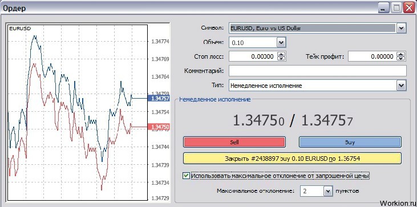Close the Ордер window

tap(409, 8)
